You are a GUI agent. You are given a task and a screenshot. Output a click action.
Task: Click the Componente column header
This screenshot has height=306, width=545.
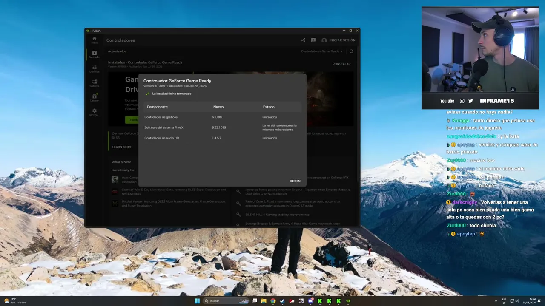157,107
